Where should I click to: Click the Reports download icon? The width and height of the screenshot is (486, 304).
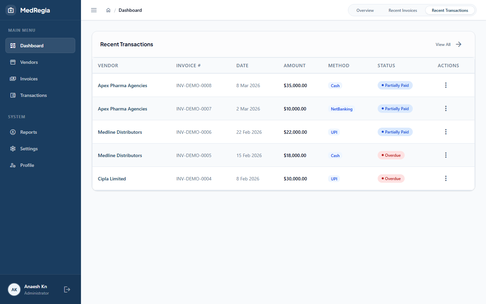[x=13, y=132]
